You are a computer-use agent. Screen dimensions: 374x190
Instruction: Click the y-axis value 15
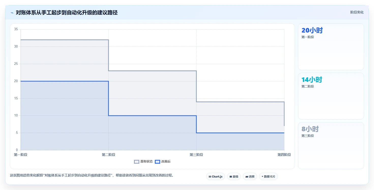(x=16, y=98)
